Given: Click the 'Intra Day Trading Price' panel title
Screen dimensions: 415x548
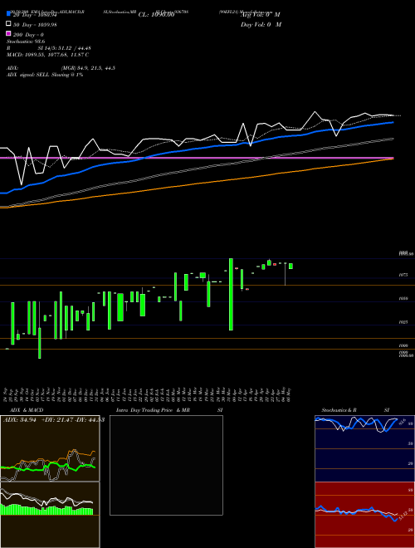Looking at the screenshot, I should (x=144, y=410).
